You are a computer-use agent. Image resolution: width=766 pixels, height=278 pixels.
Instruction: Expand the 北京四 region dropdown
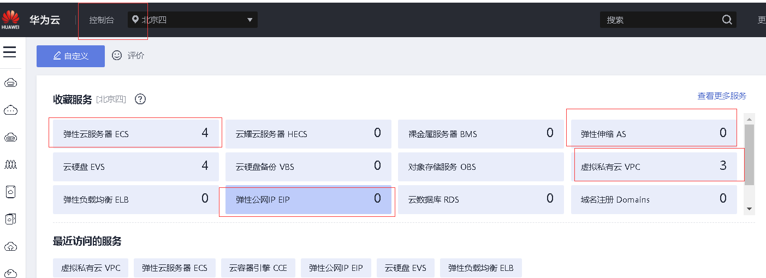coord(250,20)
